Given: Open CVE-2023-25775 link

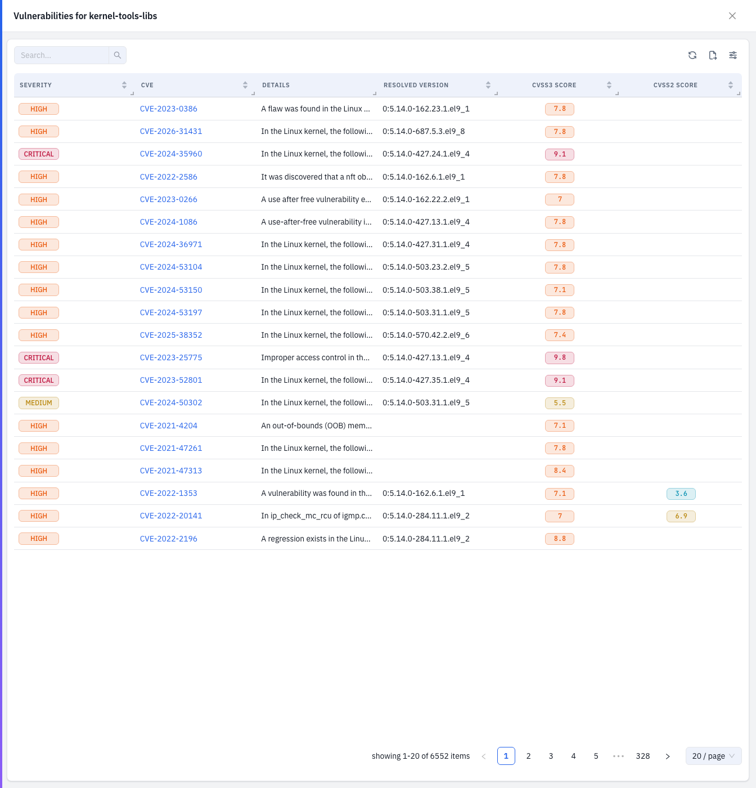Looking at the screenshot, I should point(171,357).
